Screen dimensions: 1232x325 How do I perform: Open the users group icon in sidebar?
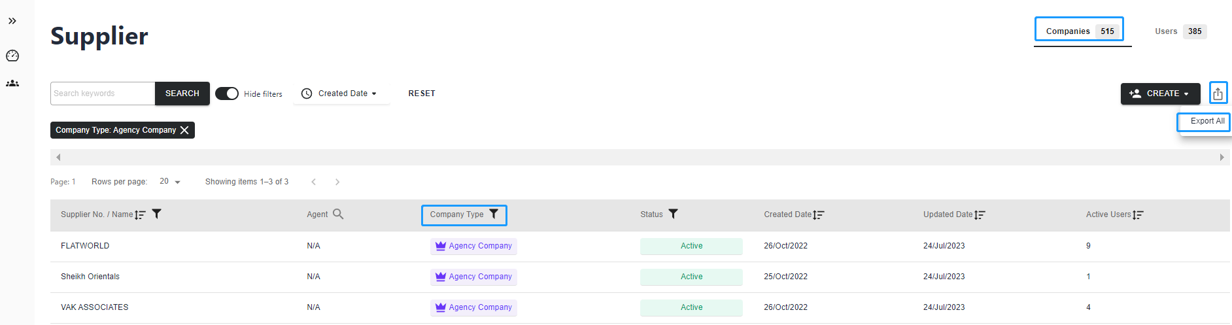(x=12, y=83)
